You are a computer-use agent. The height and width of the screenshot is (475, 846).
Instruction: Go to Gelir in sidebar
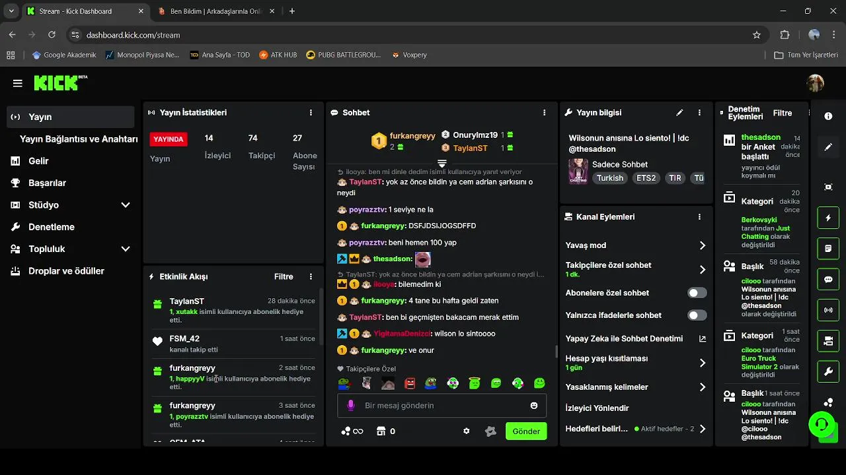click(38, 161)
